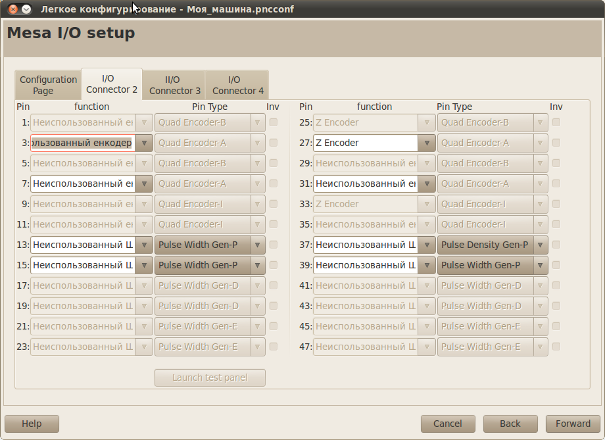Click pin 47 Pulse Width Gen-E type box
The height and width of the screenshot is (440, 605).
(x=493, y=347)
